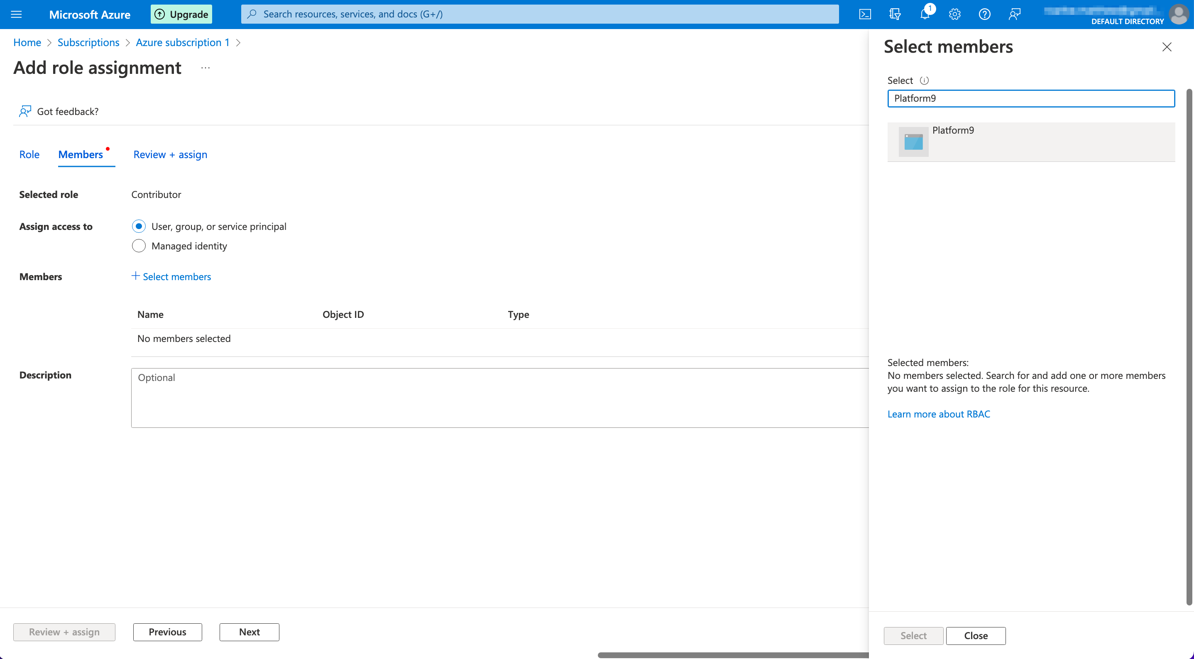The height and width of the screenshot is (659, 1194).
Task: Open the ellipsis menu beside Add role assignment
Action: (206, 68)
